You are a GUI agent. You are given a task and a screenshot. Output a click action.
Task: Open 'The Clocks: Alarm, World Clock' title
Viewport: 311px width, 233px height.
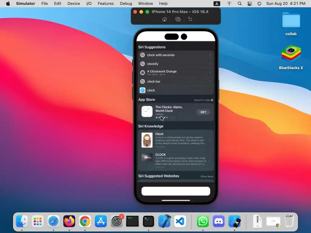tap(169, 109)
